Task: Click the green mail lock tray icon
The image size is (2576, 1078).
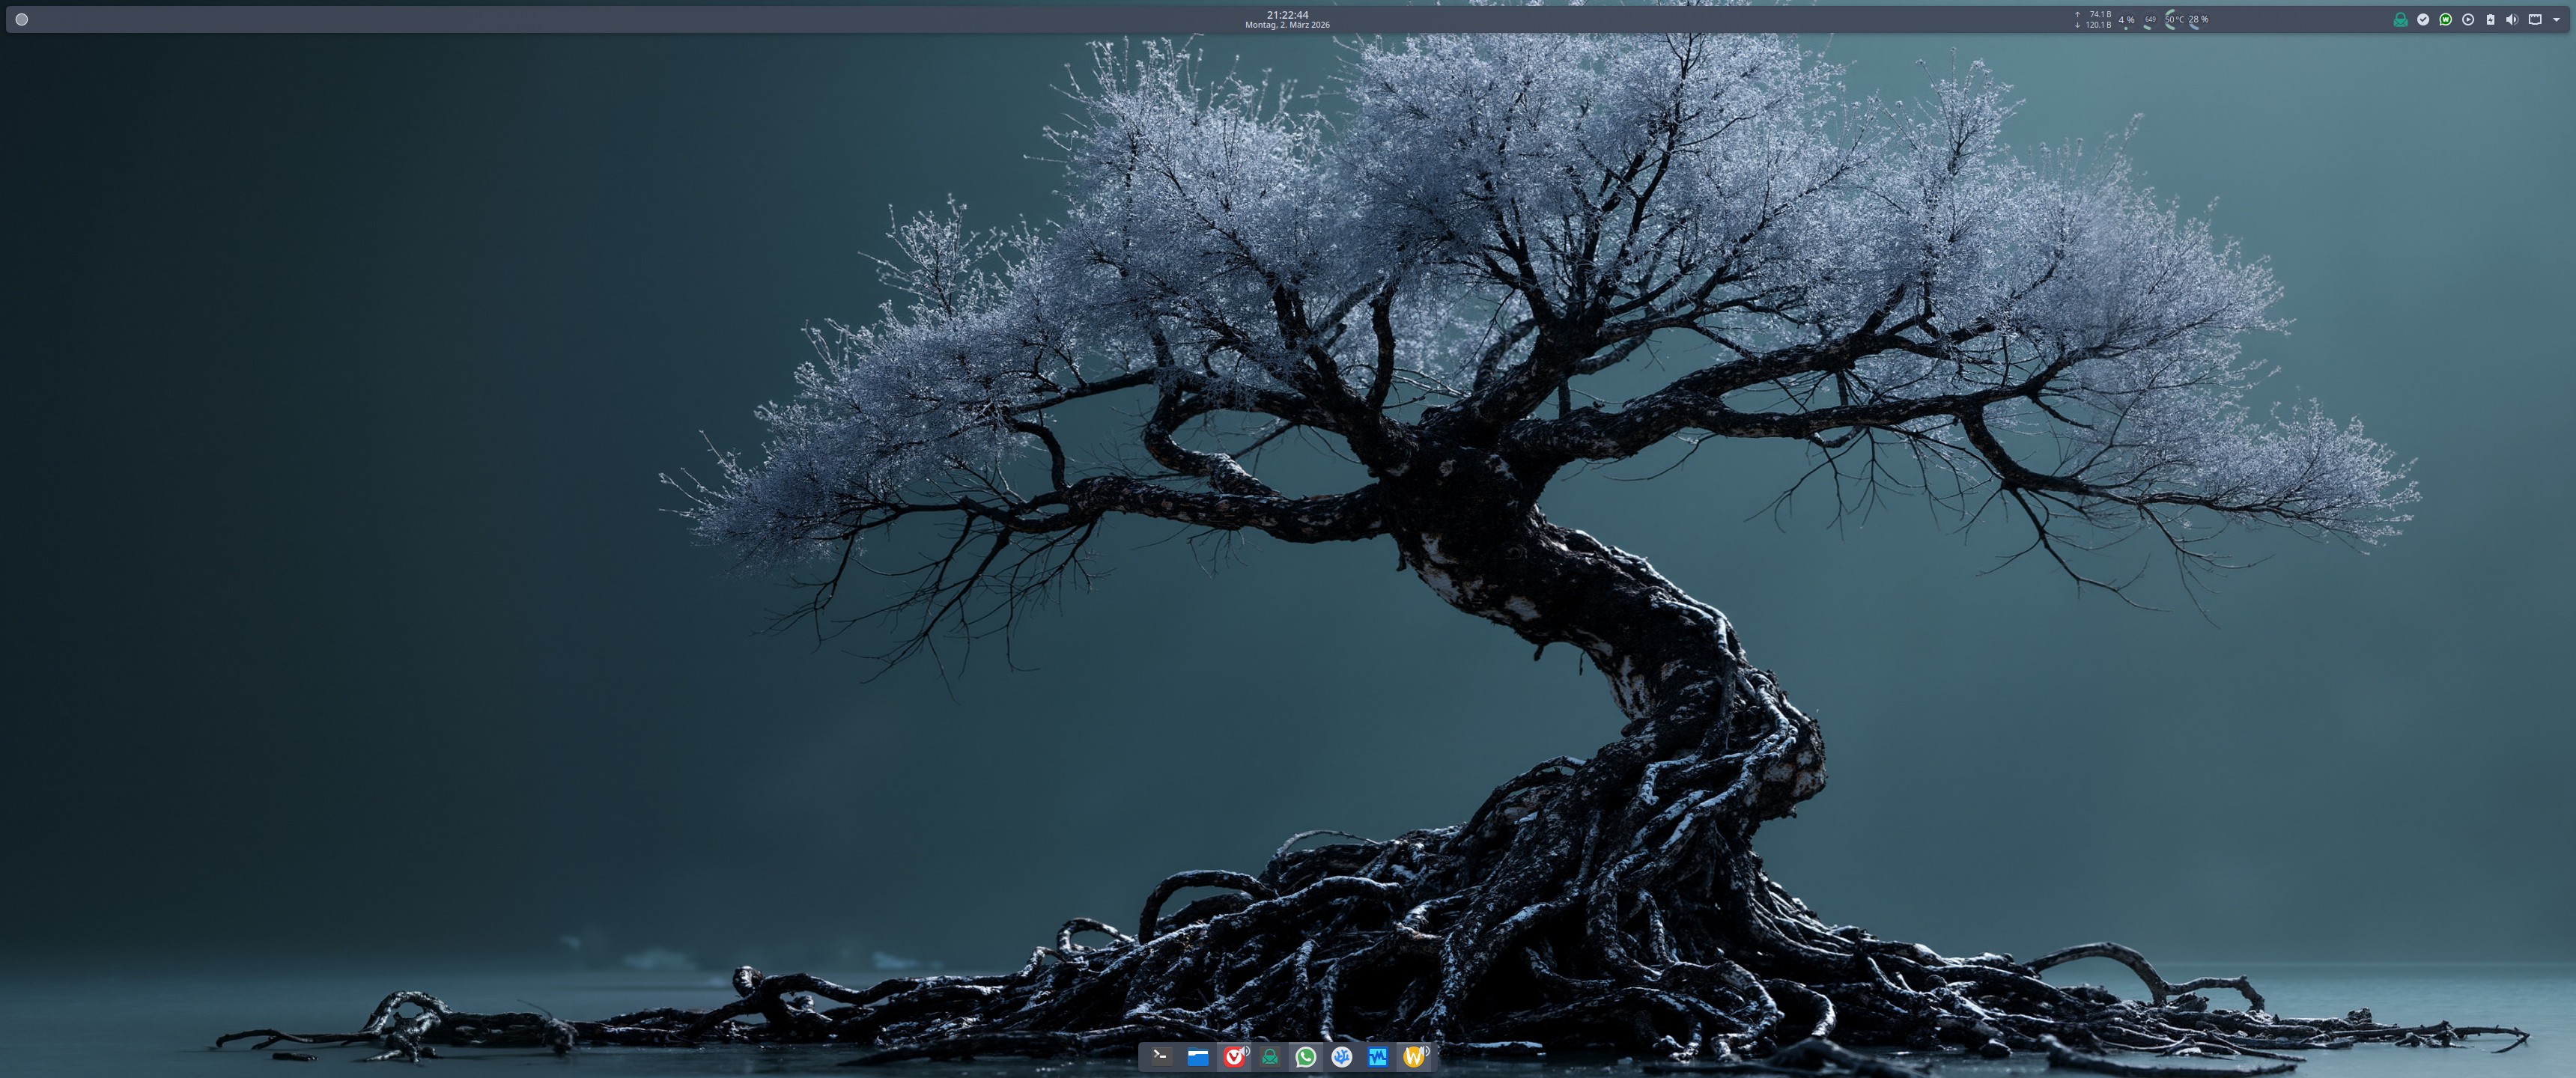Action: coord(2400,19)
